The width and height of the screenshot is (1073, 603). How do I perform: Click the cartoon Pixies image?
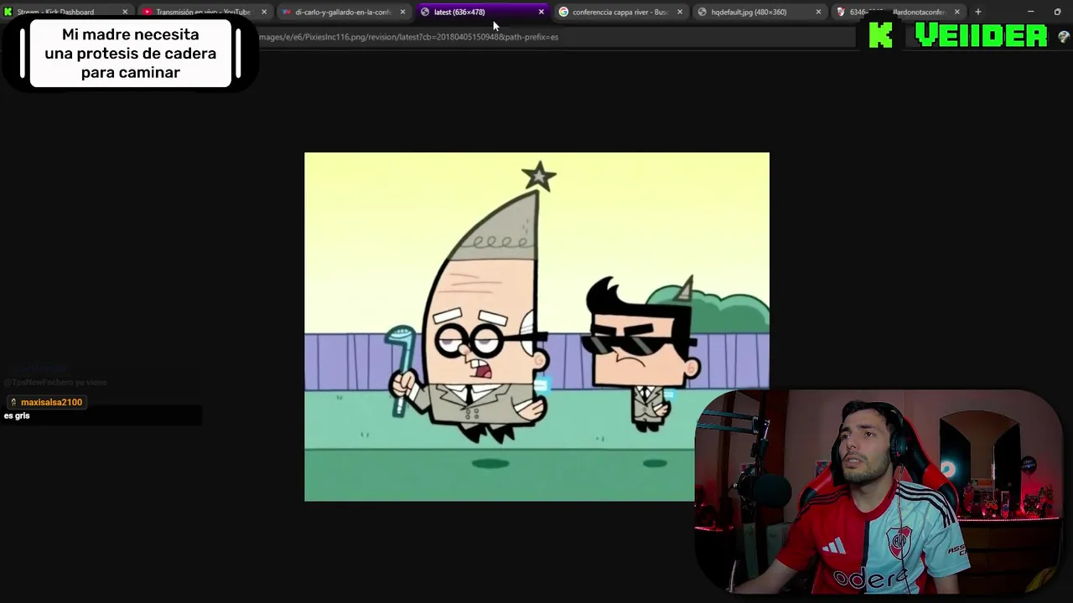coord(536,327)
